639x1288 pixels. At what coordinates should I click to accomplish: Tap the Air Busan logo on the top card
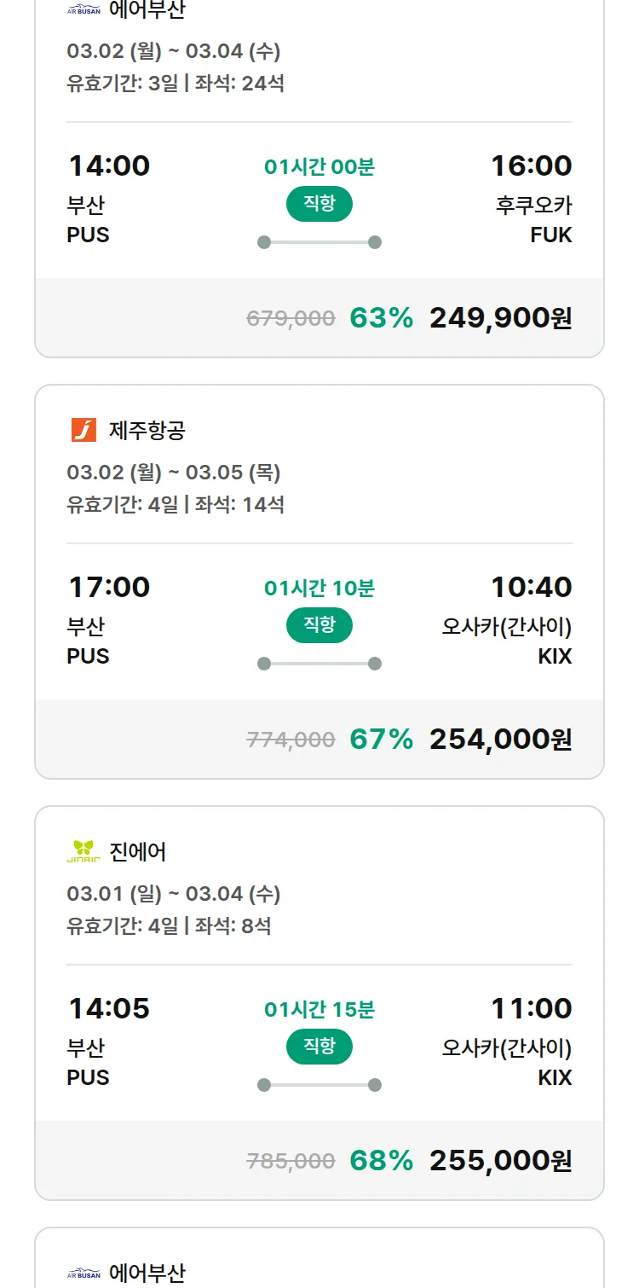[x=83, y=11]
